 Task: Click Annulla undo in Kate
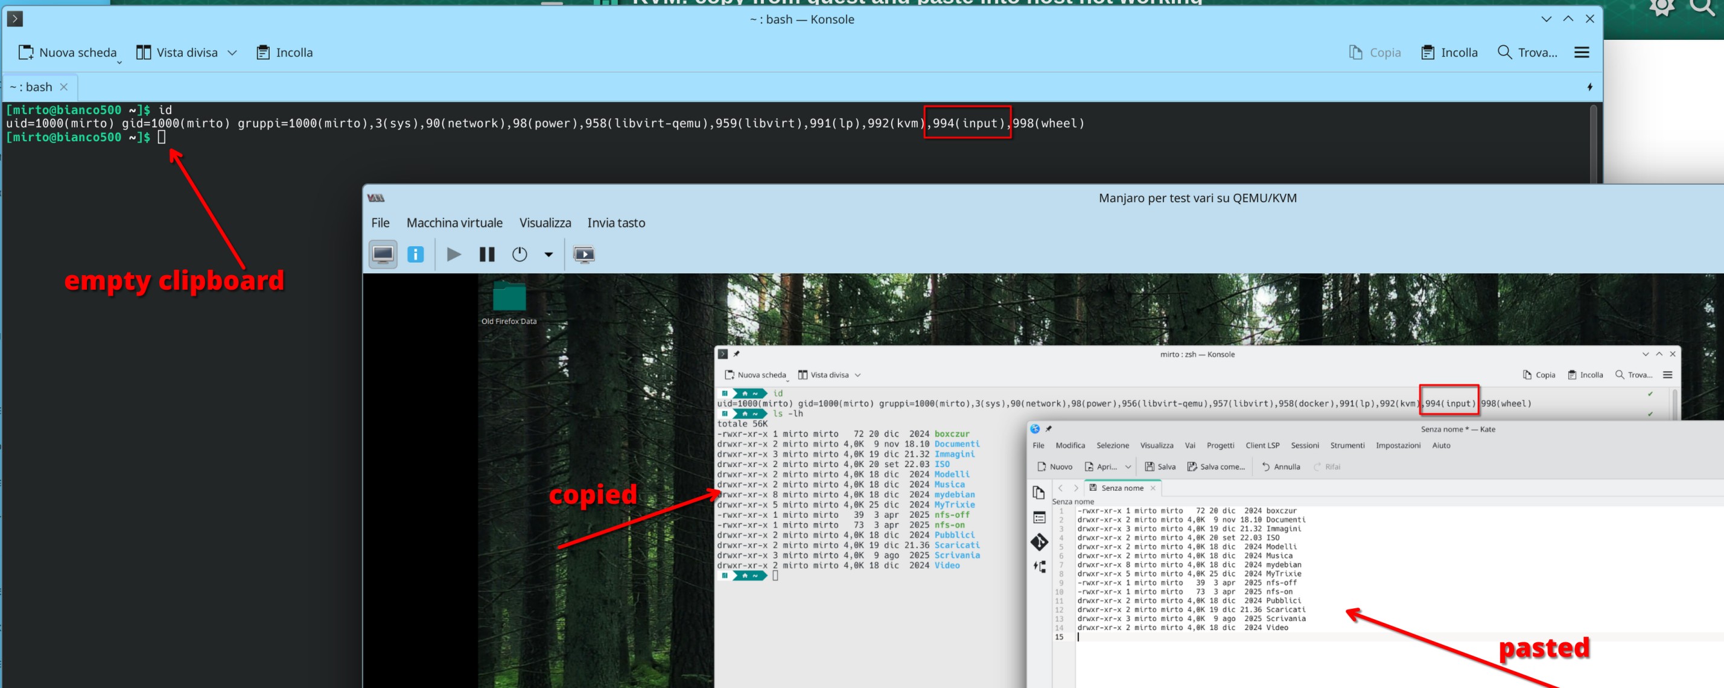tap(1280, 467)
